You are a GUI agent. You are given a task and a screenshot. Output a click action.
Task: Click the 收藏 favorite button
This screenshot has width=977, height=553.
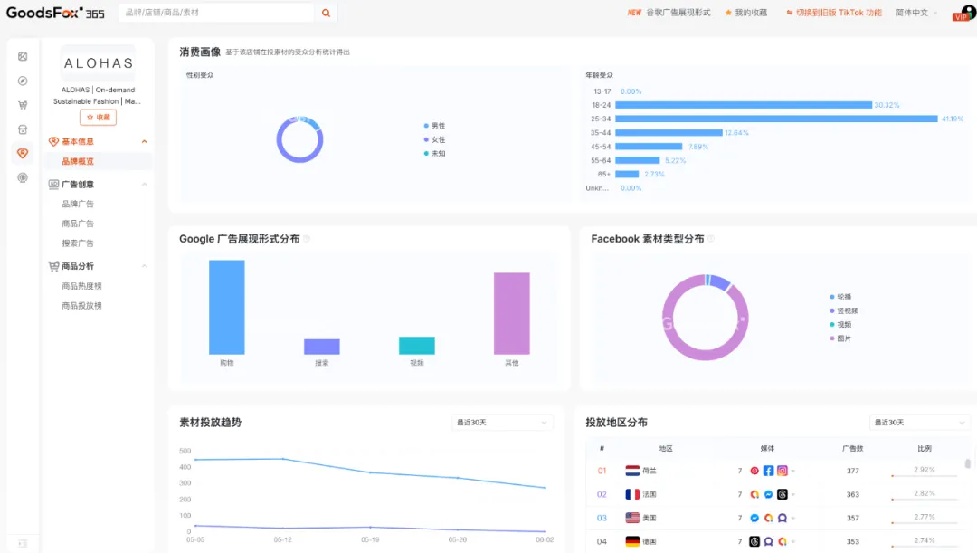click(98, 118)
